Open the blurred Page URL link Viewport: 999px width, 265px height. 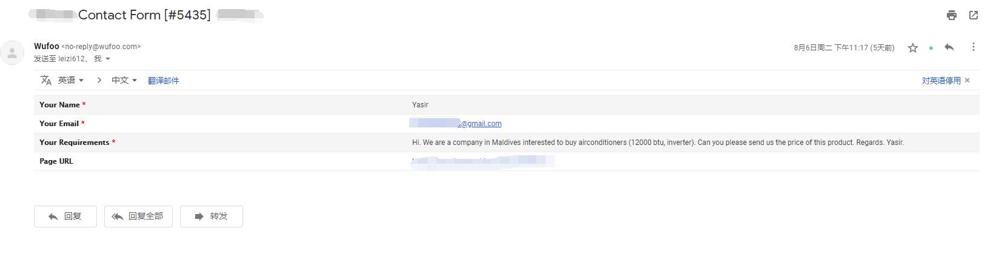(x=483, y=161)
